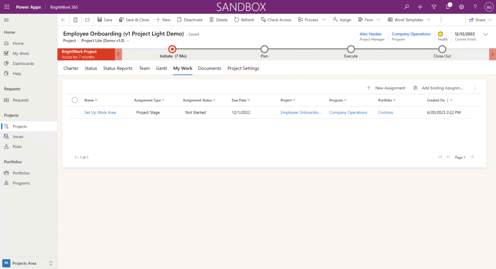Click the New Assignment button
Viewport: 496px width, 269px height.
[386, 88]
